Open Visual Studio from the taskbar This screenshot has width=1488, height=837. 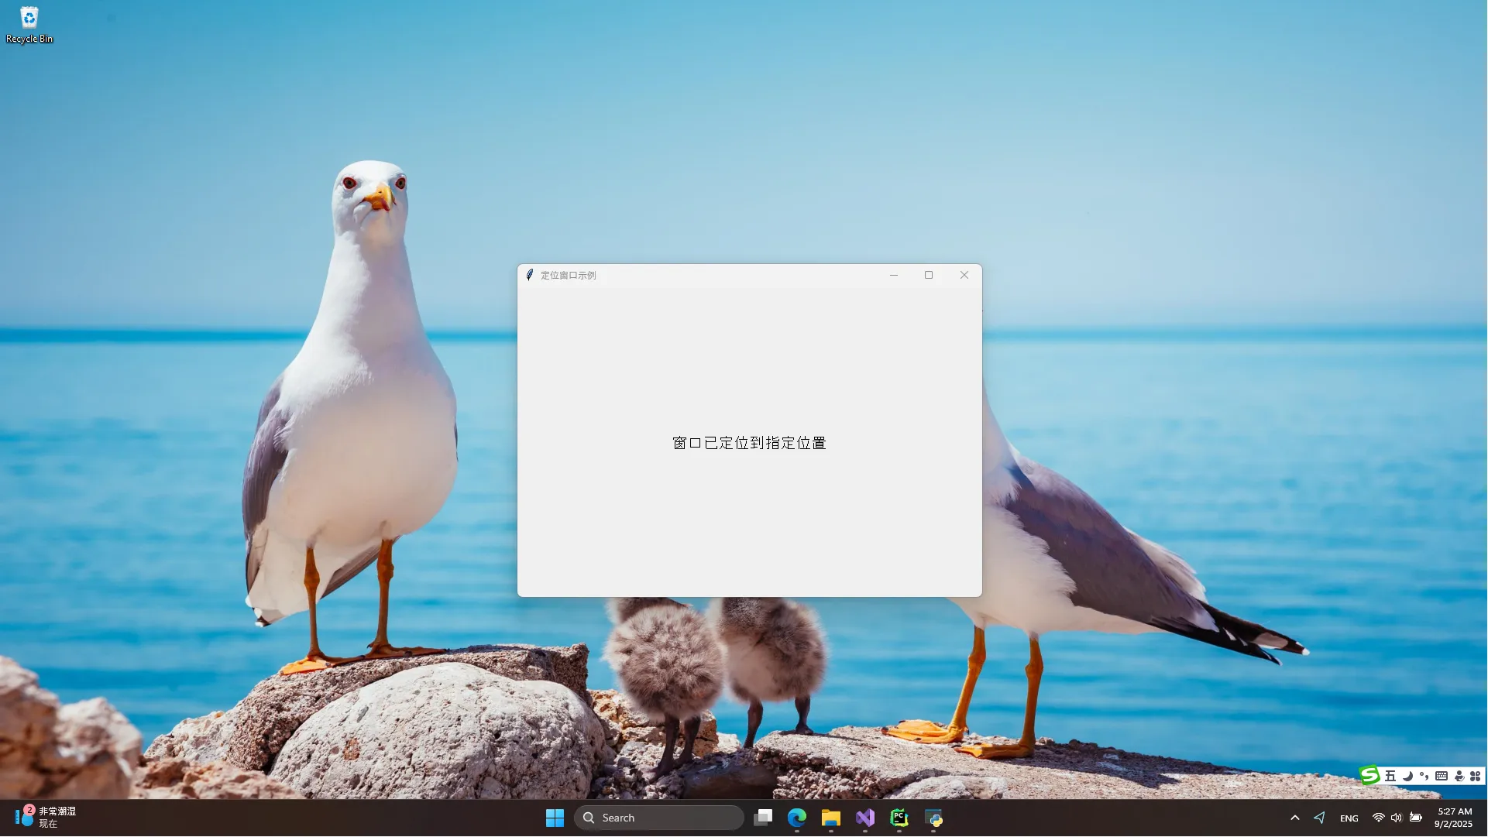[864, 818]
